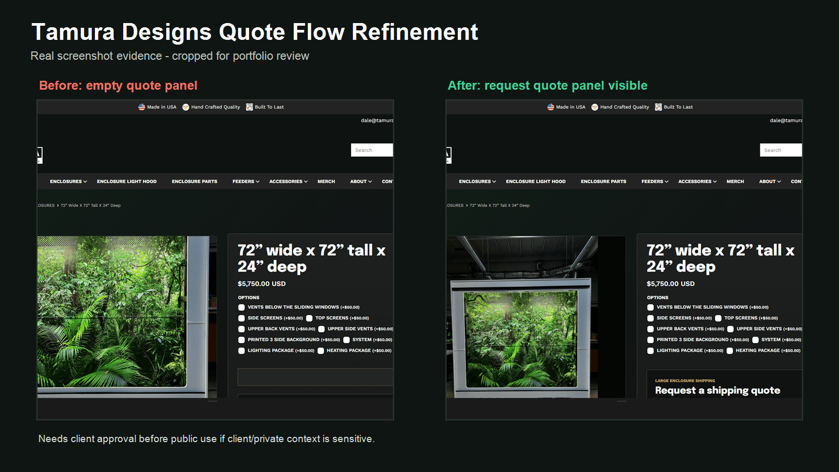Expand Enclosures menu in Before screenshot
This screenshot has width=839, height=472.
coord(69,181)
